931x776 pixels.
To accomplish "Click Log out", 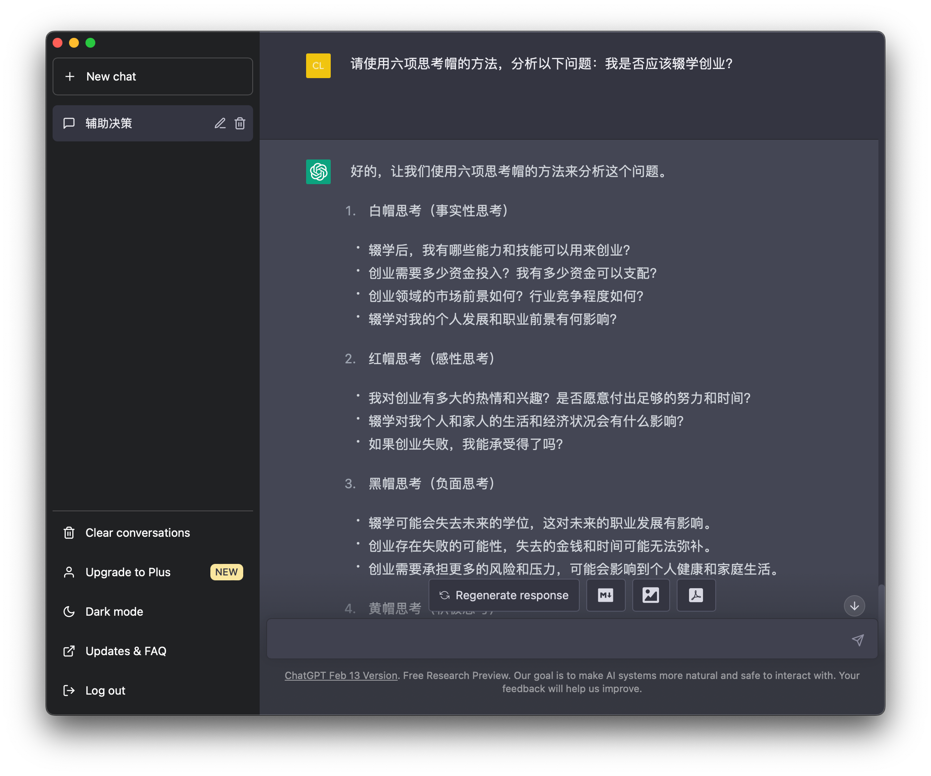I will pos(105,691).
